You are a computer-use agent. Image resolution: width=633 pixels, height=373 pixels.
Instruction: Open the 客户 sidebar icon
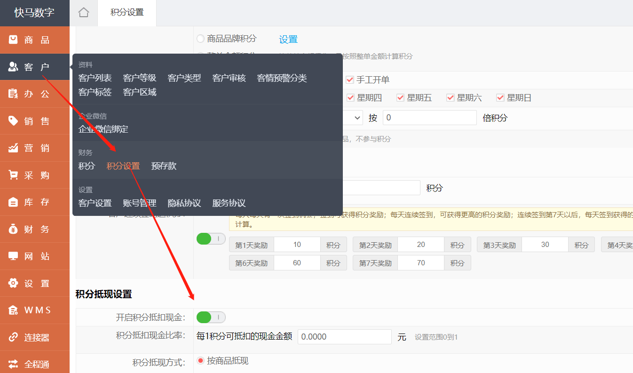pyautogui.click(x=13, y=67)
